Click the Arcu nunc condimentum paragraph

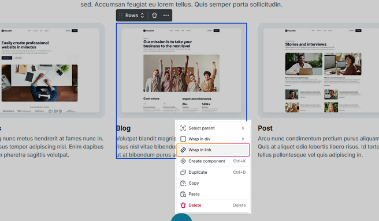pos(318,147)
